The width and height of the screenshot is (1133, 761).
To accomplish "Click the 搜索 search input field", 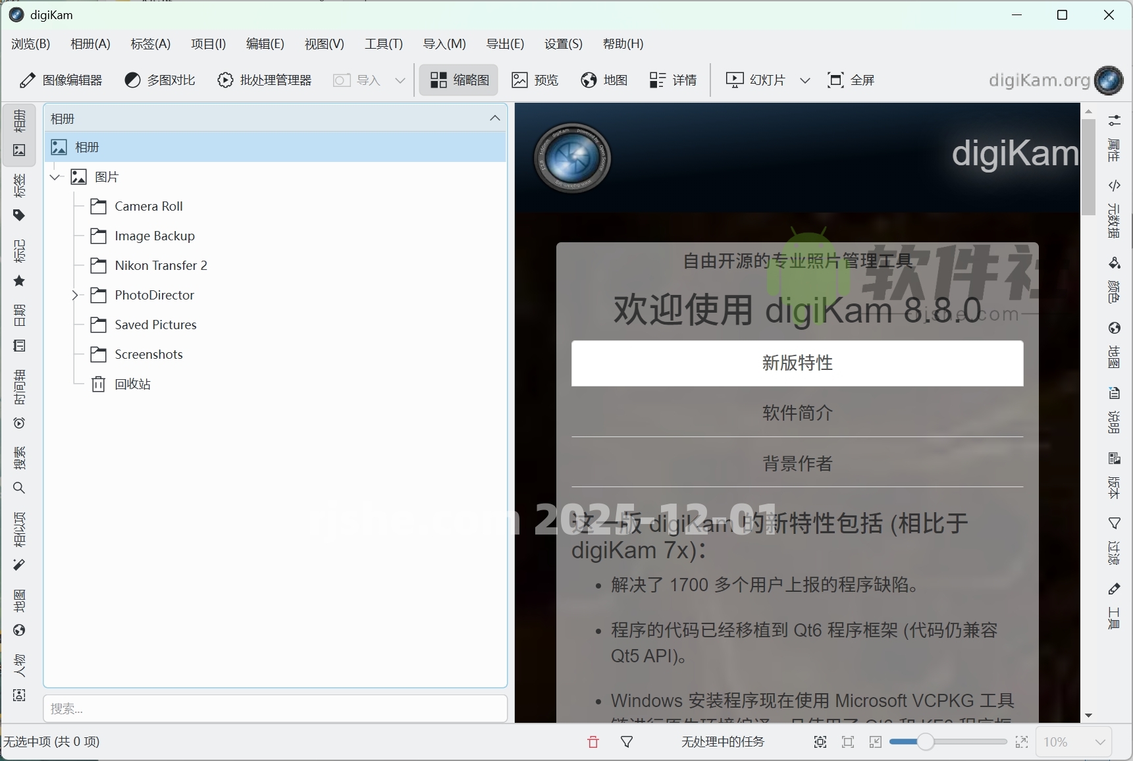I will (x=275, y=709).
